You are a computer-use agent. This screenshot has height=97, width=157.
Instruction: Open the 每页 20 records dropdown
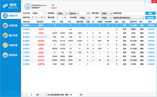click(x=75, y=95)
